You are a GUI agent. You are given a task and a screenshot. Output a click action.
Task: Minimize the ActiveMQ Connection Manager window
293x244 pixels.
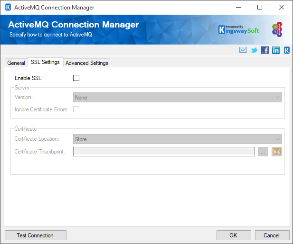point(238,7)
